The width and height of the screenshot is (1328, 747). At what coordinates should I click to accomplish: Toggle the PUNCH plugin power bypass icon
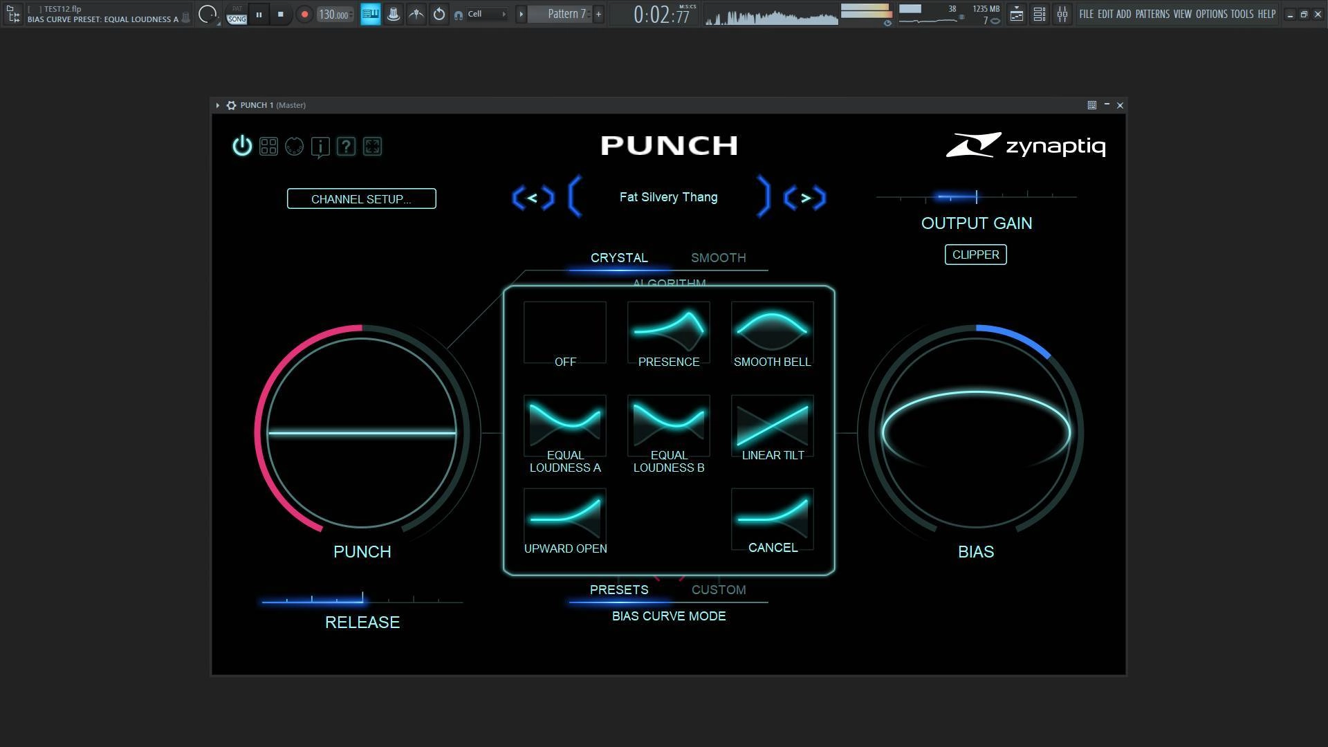coord(242,146)
